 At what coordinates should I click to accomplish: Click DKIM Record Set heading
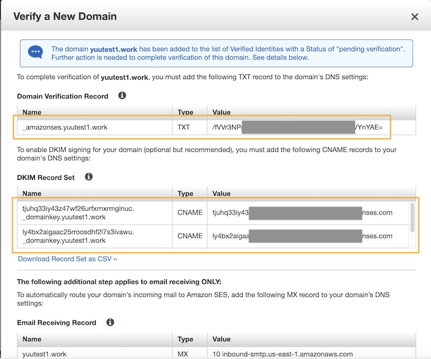point(46,177)
